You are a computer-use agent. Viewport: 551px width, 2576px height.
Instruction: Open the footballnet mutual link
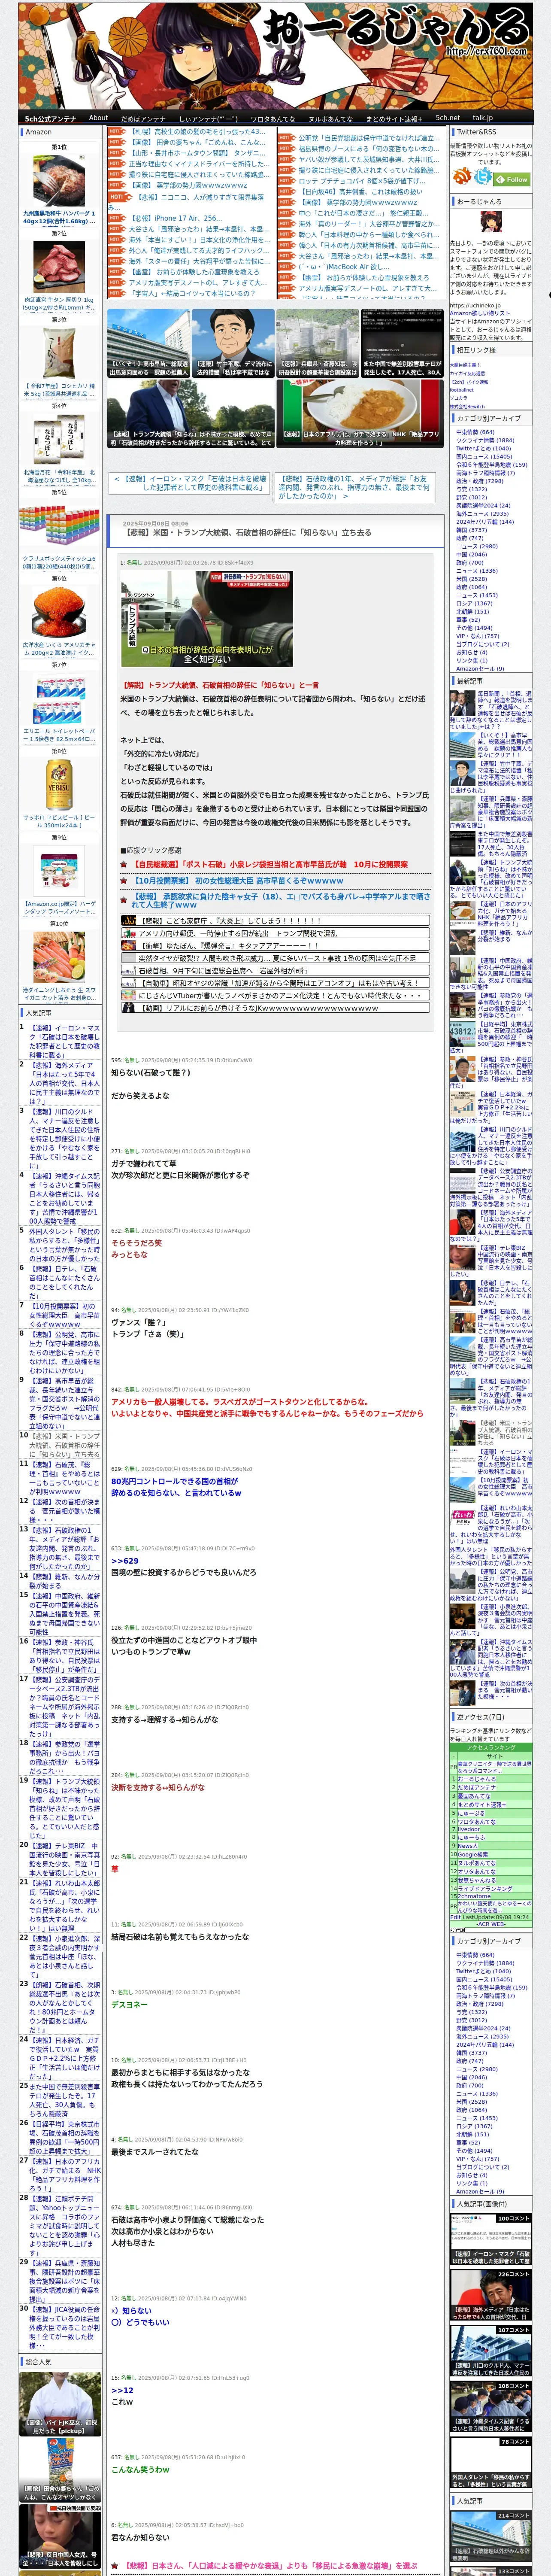(463, 390)
